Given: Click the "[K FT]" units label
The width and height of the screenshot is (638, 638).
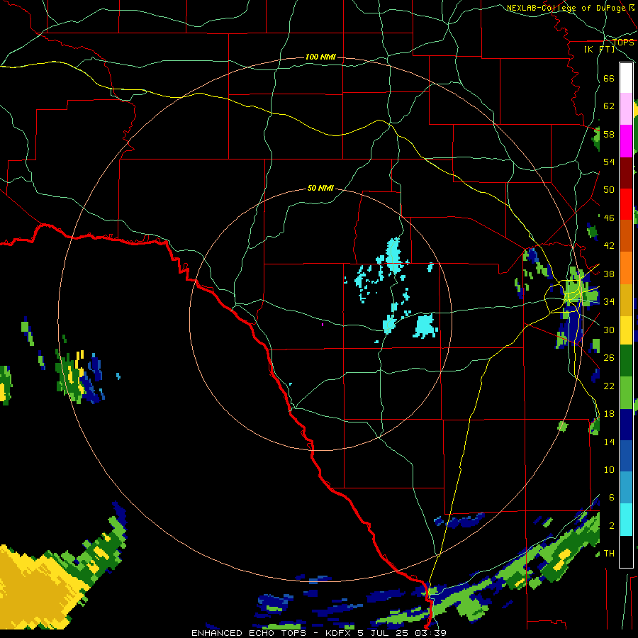Looking at the screenshot, I should 599,50.
